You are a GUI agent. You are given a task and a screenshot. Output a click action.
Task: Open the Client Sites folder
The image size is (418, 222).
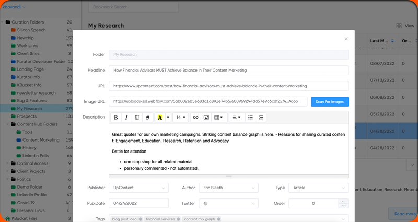tap(28, 54)
